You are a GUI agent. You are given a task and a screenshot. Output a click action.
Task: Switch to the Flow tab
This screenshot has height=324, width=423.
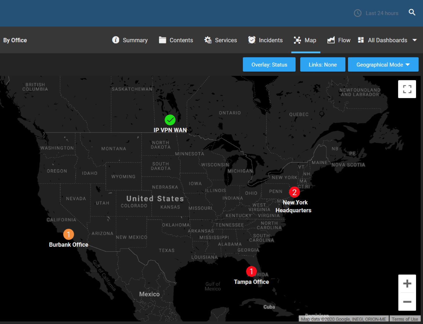click(344, 40)
